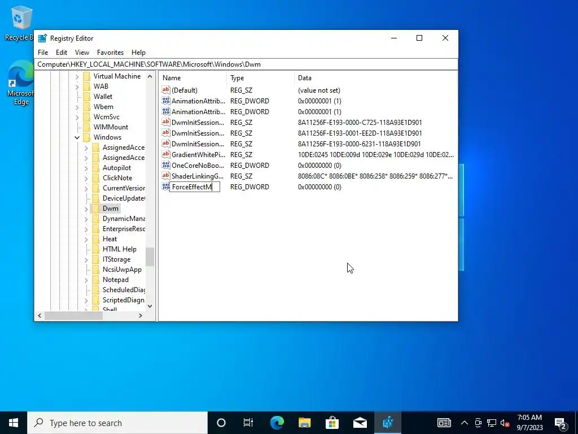Click the tree scroll down arrow
The height and width of the screenshot is (434, 578).
coord(150,306)
